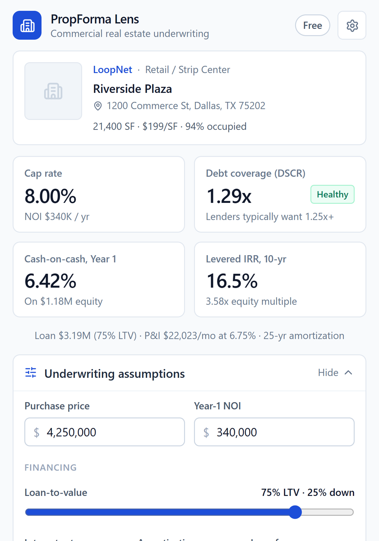Click the Healthy status badge
Viewport: 379px width, 541px height.
(333, 194)
